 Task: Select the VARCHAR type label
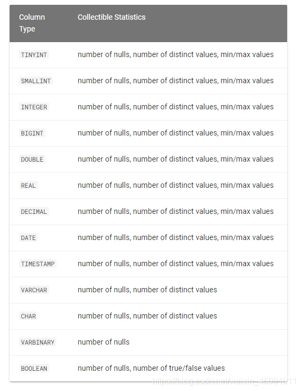[x=34, y=290]
